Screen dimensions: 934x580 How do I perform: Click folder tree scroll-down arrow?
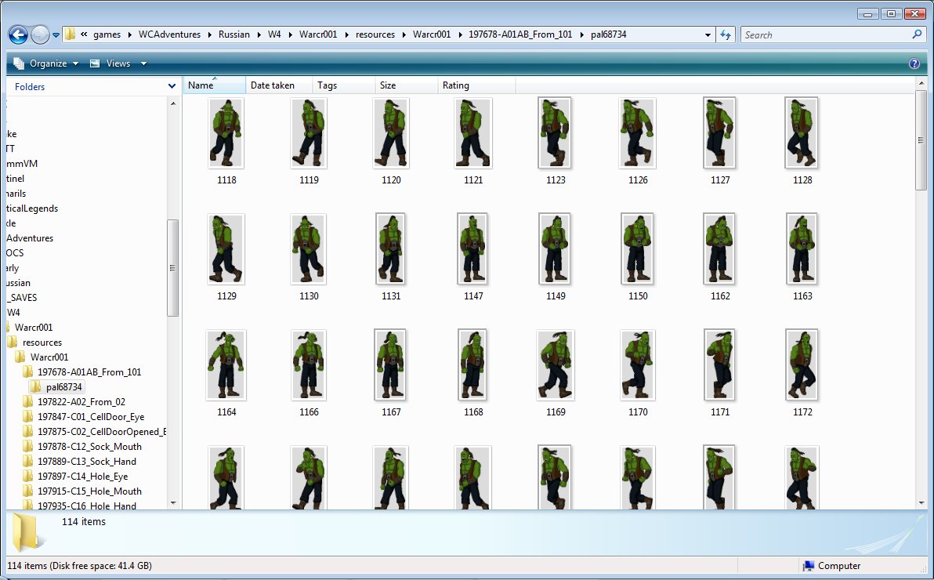click(173, 502)
